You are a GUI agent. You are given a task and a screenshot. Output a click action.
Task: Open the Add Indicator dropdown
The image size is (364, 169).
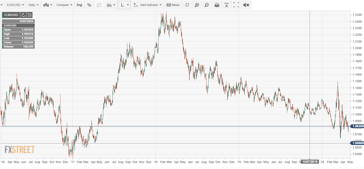click(x=147, y=5)
